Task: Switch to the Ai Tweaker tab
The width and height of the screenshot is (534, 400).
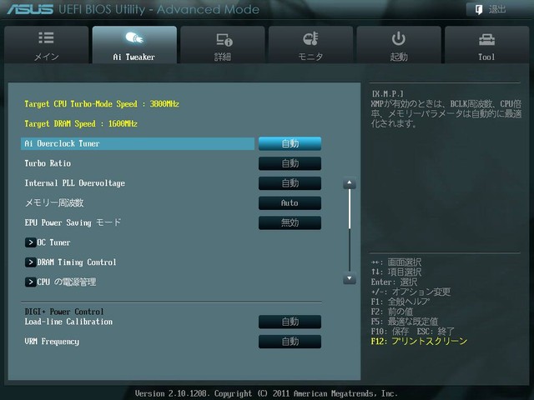Action: 134,44
